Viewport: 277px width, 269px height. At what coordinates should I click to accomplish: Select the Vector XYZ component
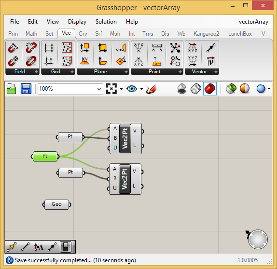[x=193, y=61]
